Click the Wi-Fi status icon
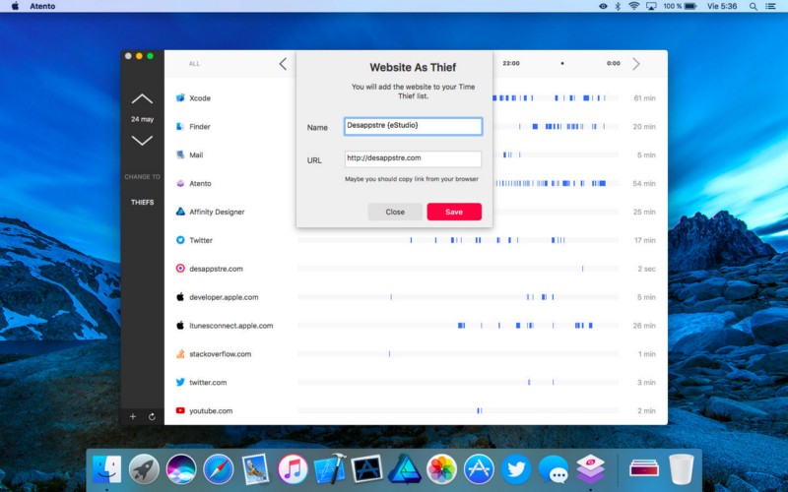 (633, 6)
